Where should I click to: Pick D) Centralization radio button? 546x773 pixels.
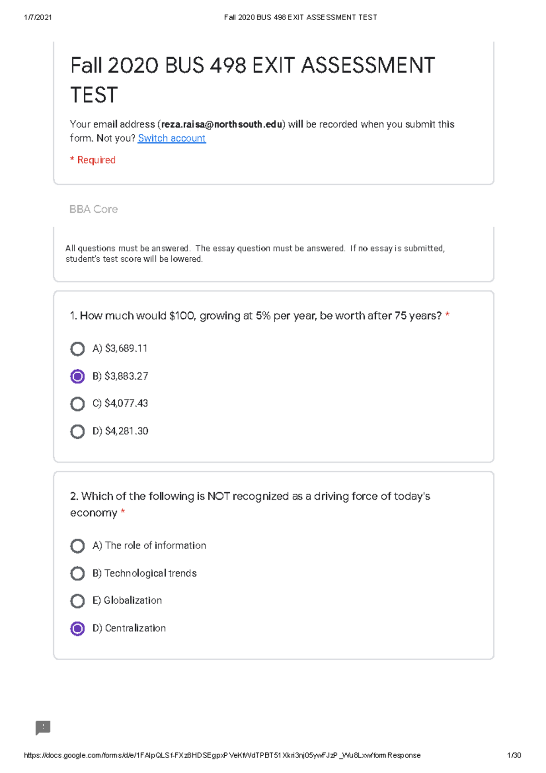coord(77,628)
